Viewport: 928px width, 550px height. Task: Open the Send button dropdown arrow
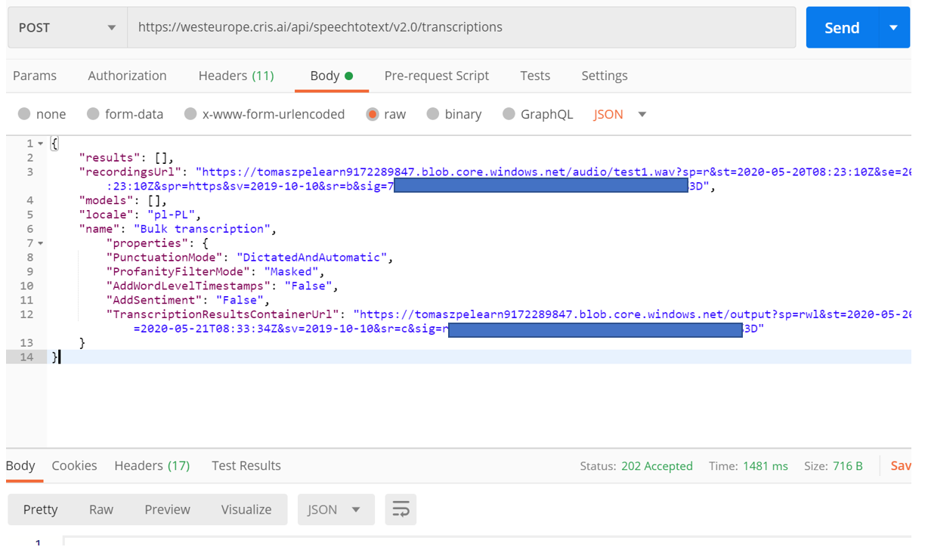click(x=893, y=28)
